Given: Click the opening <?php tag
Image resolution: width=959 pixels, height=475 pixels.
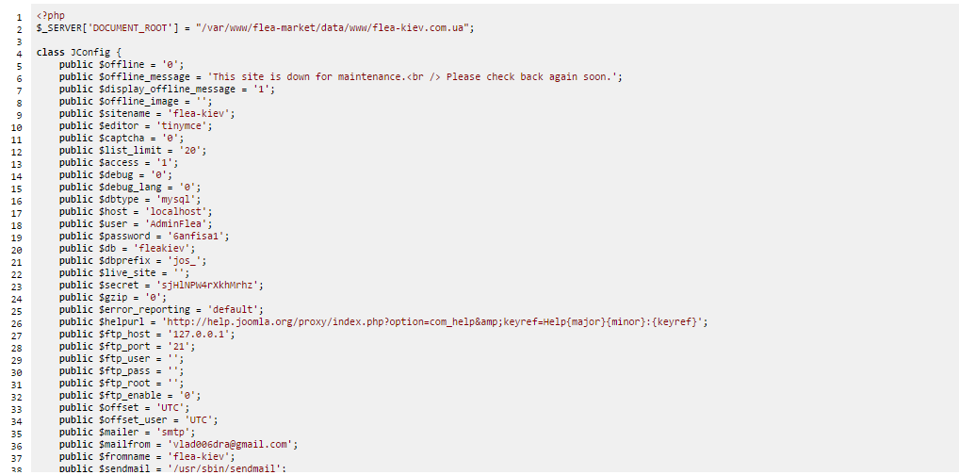Looking at the screenshot, I should pyautogui.click(x=50, y=16).
